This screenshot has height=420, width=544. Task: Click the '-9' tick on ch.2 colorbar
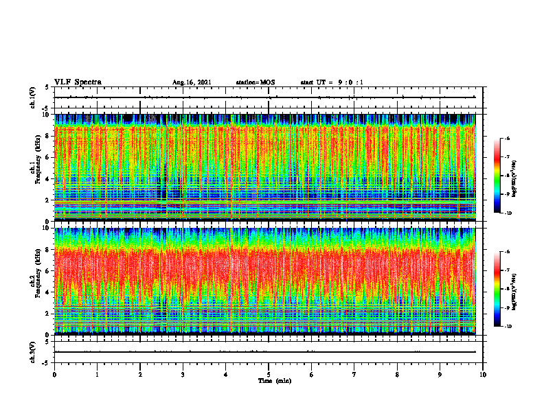click(x=507, y=307)
